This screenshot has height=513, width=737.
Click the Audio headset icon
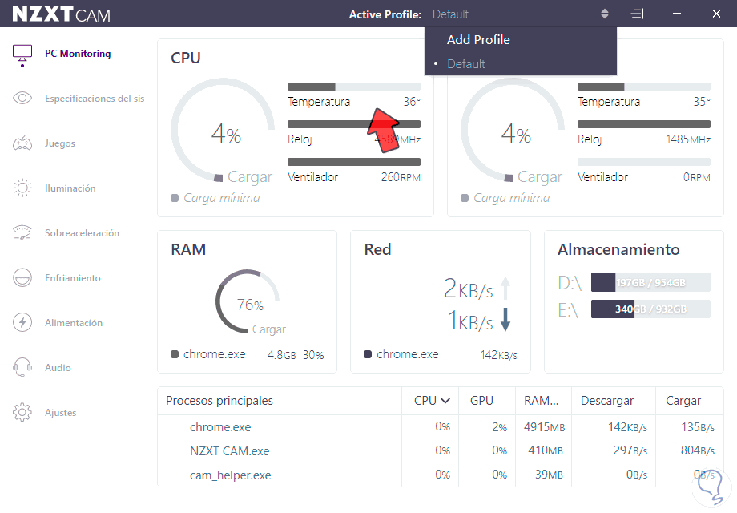click(x=22, y=367)
